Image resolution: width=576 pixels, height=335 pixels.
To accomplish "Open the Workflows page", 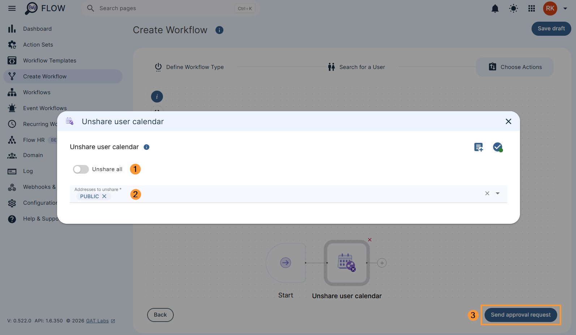I will pos(63,92).
